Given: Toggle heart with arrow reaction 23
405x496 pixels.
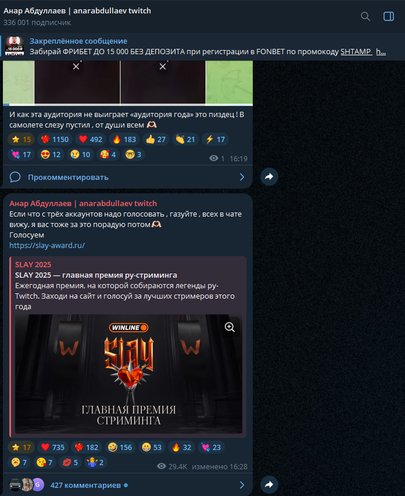Looking at the screenshot, I should coord(211,447).
